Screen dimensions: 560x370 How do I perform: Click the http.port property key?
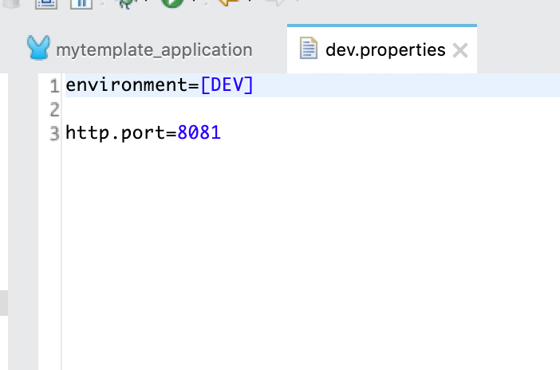click(116, 133)
